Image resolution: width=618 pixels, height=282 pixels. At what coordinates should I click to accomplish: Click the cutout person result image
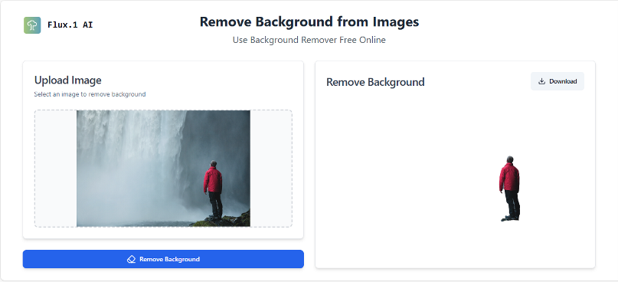coord(509,189)
